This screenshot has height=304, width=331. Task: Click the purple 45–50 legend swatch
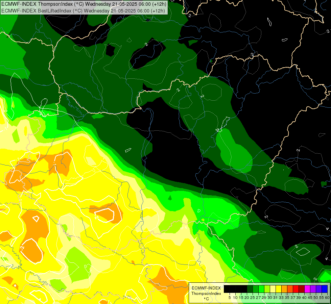pos(313,289)
